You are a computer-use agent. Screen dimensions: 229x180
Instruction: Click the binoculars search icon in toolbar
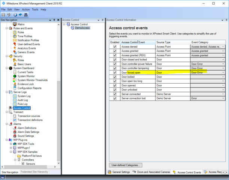click(26, 15)
